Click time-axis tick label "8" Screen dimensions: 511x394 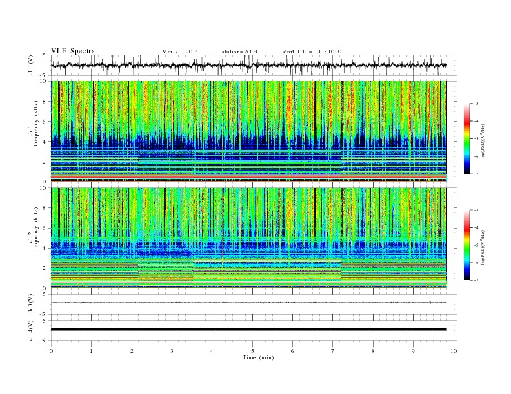click(373, 351)
